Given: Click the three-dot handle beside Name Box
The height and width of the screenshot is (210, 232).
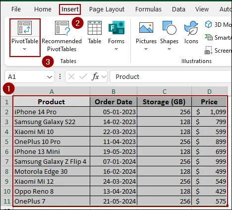Looking at the screenshot, I should click(60, 76).
